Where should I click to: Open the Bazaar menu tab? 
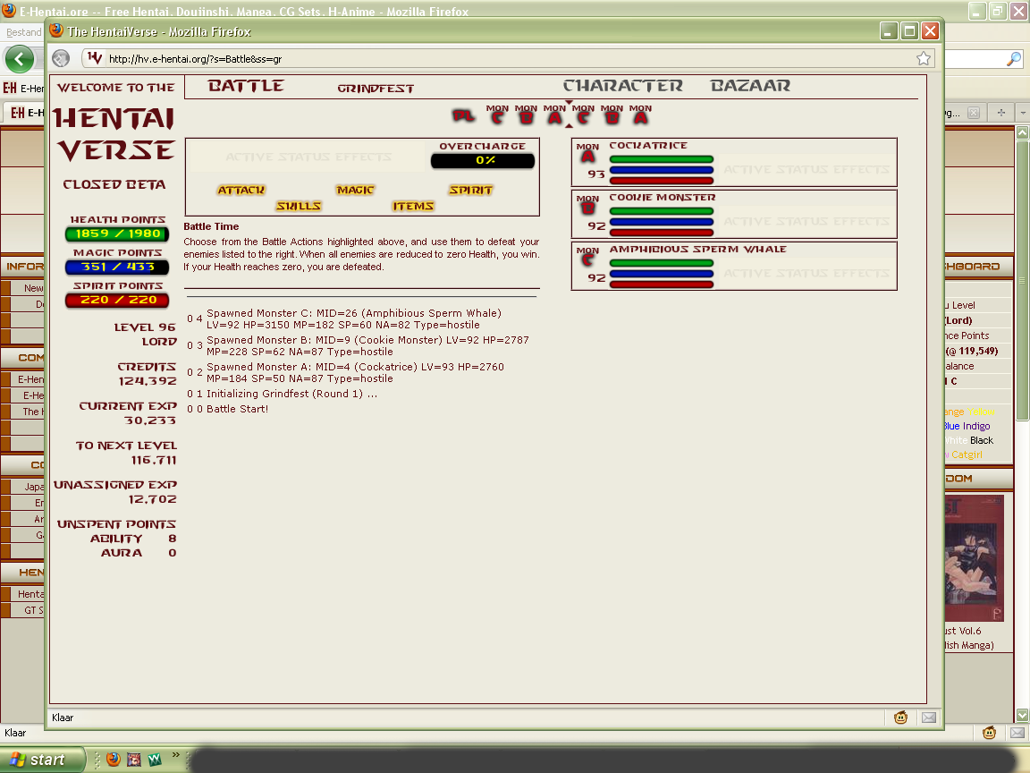pos(750,86)
